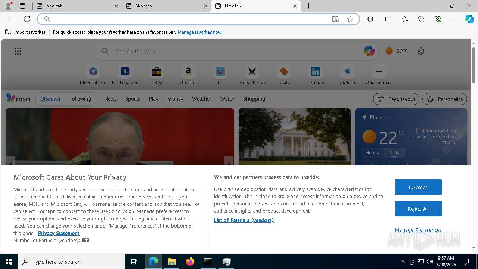The width and height of the screenshot is (478, 269).
Task: Open the Collections icon
Action: (x=421, y=19)
